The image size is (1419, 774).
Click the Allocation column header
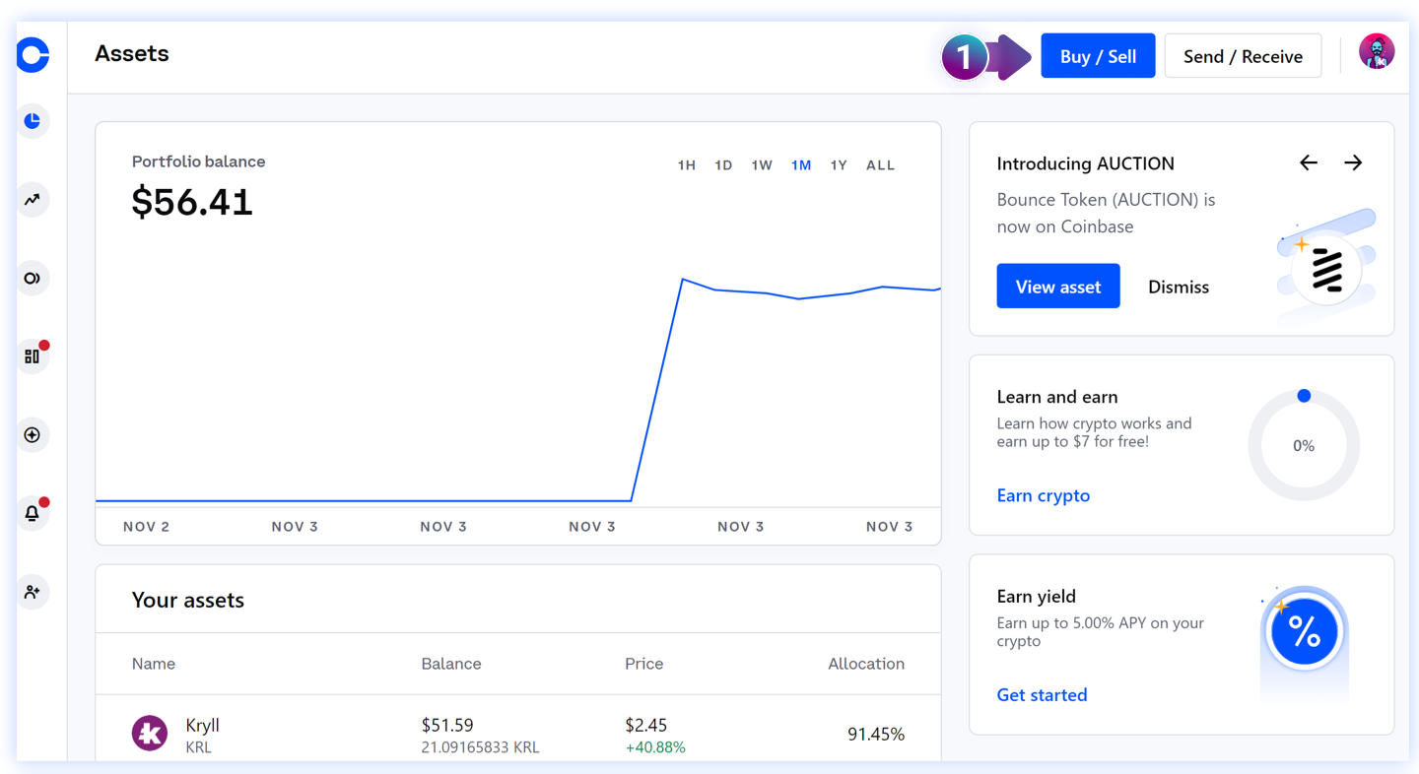(x=866, y=664)
